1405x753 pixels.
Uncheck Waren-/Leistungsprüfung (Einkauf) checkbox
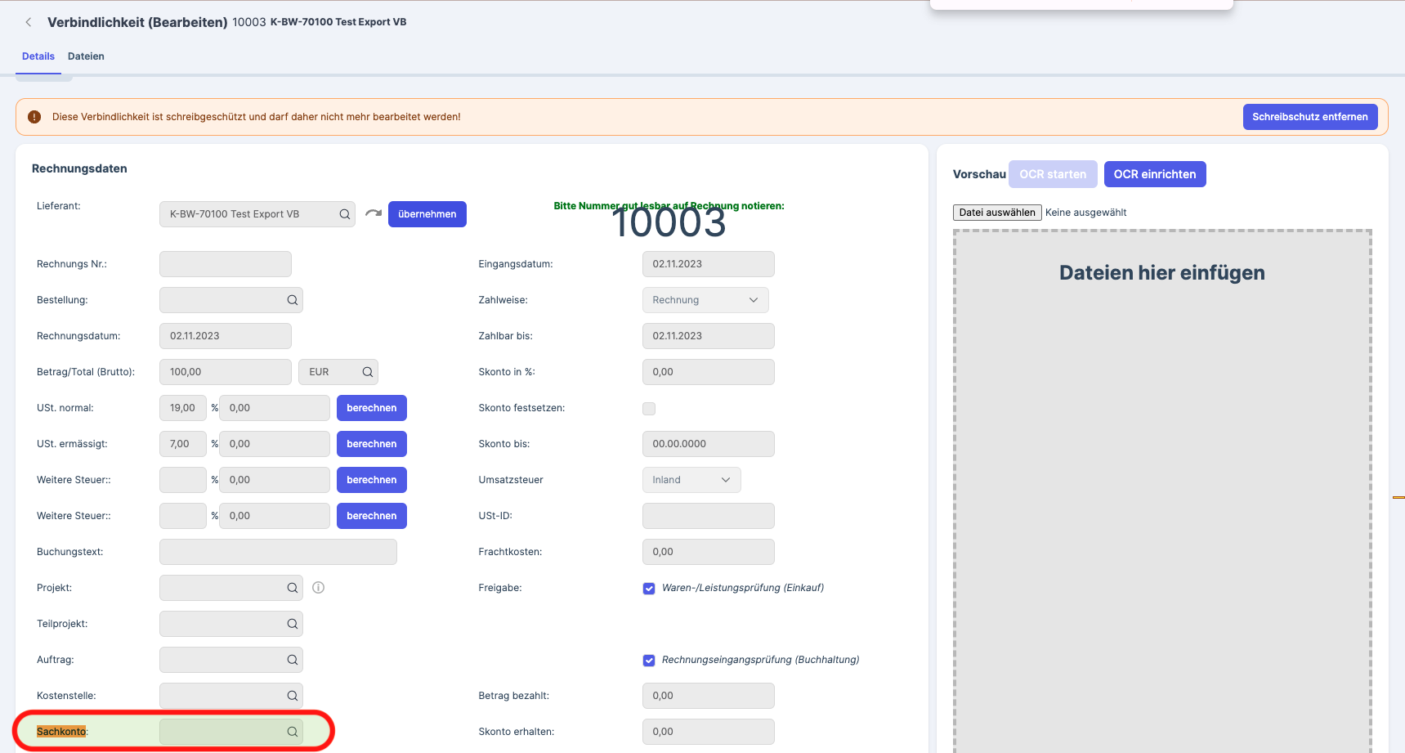point(649,588)
